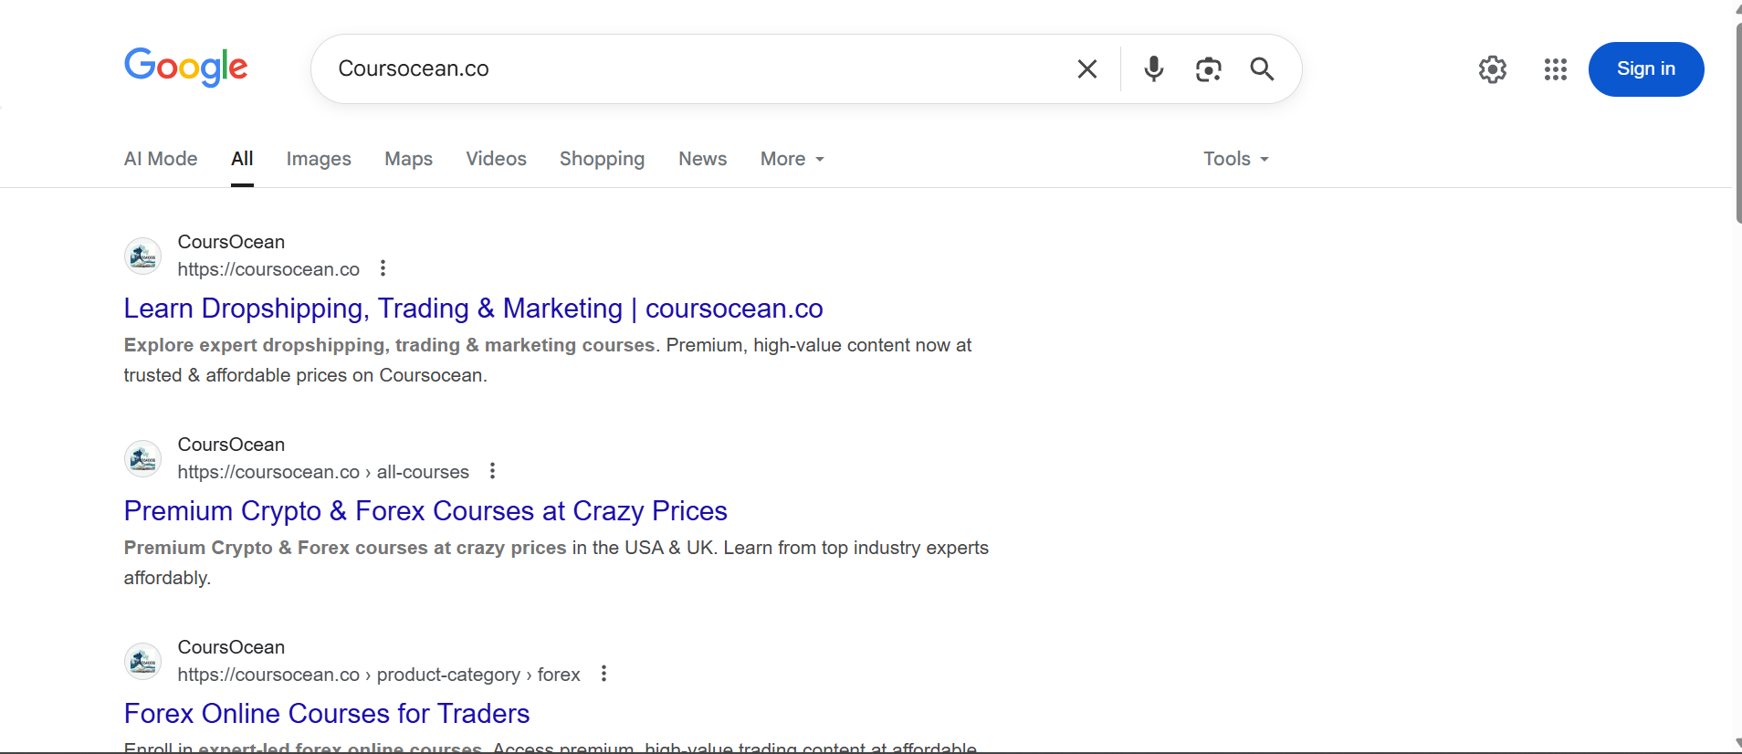Viewport: 1742px width, 754px height.
Task: Click inside the Coursocean.co search field
Action: 694,69
